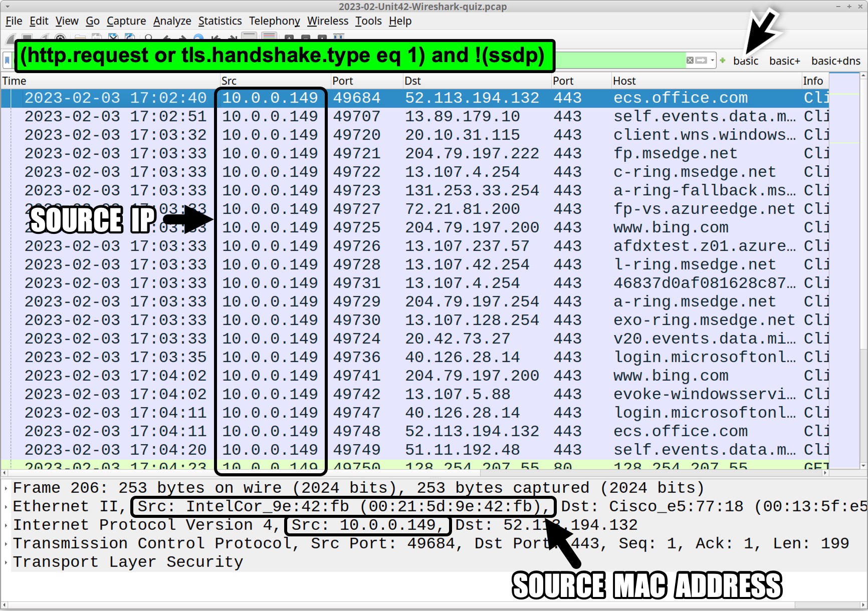The image size is (868, 611).
Task: Find a packet with the magnifier icon
Action: pyautogui.click(x=149, y=38)
